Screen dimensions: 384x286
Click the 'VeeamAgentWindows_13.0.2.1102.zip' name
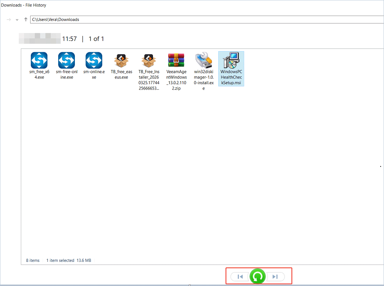click(x=176, y=80)
